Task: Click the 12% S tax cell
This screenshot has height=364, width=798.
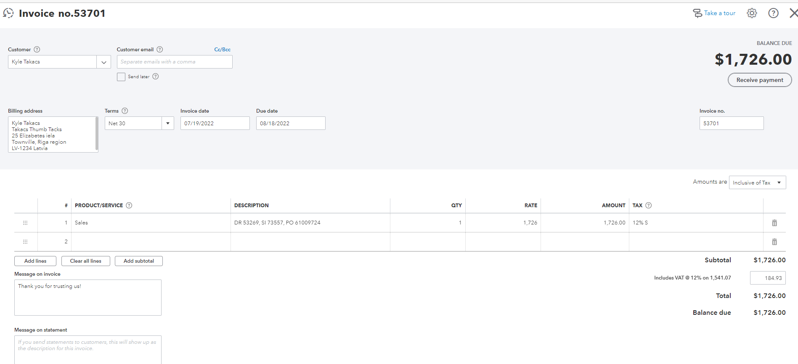Action: click(696, 223)
